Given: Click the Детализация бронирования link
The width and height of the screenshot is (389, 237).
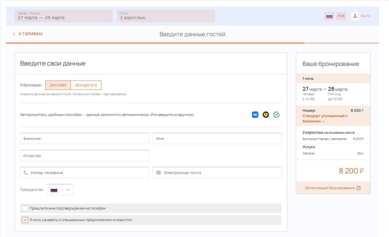Looking at the screenshot, I should 329,188.
